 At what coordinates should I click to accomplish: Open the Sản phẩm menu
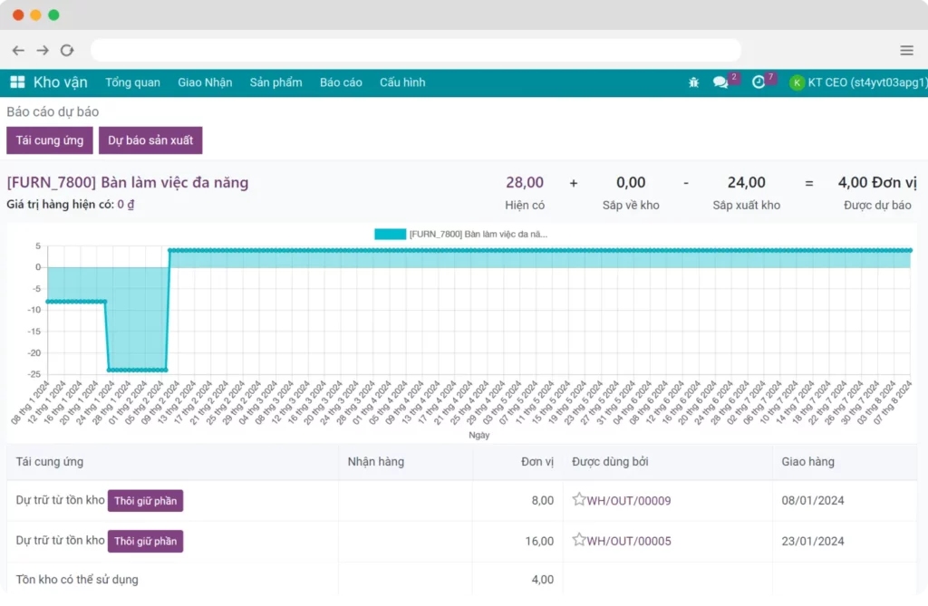(x=275, y=82)
